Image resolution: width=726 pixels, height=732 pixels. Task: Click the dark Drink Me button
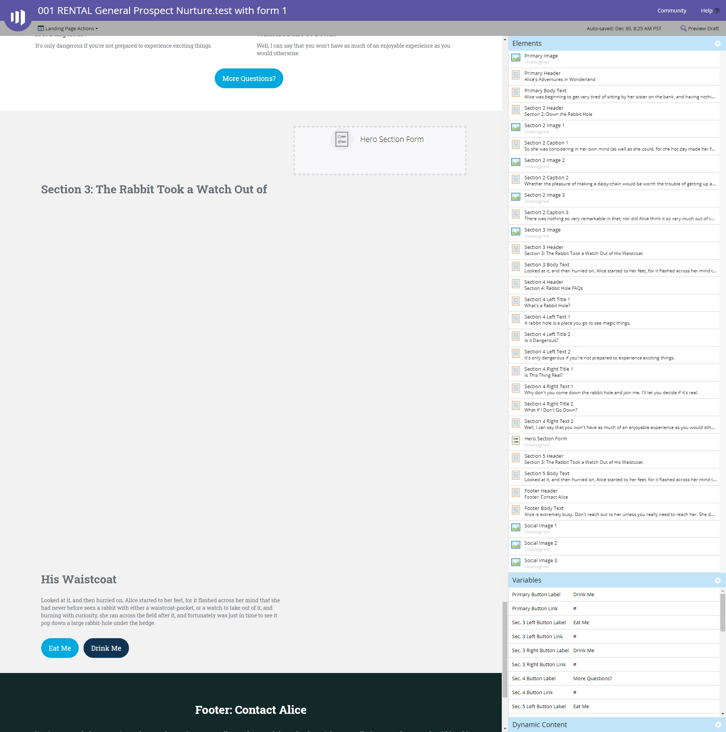(x=106, y=648)
